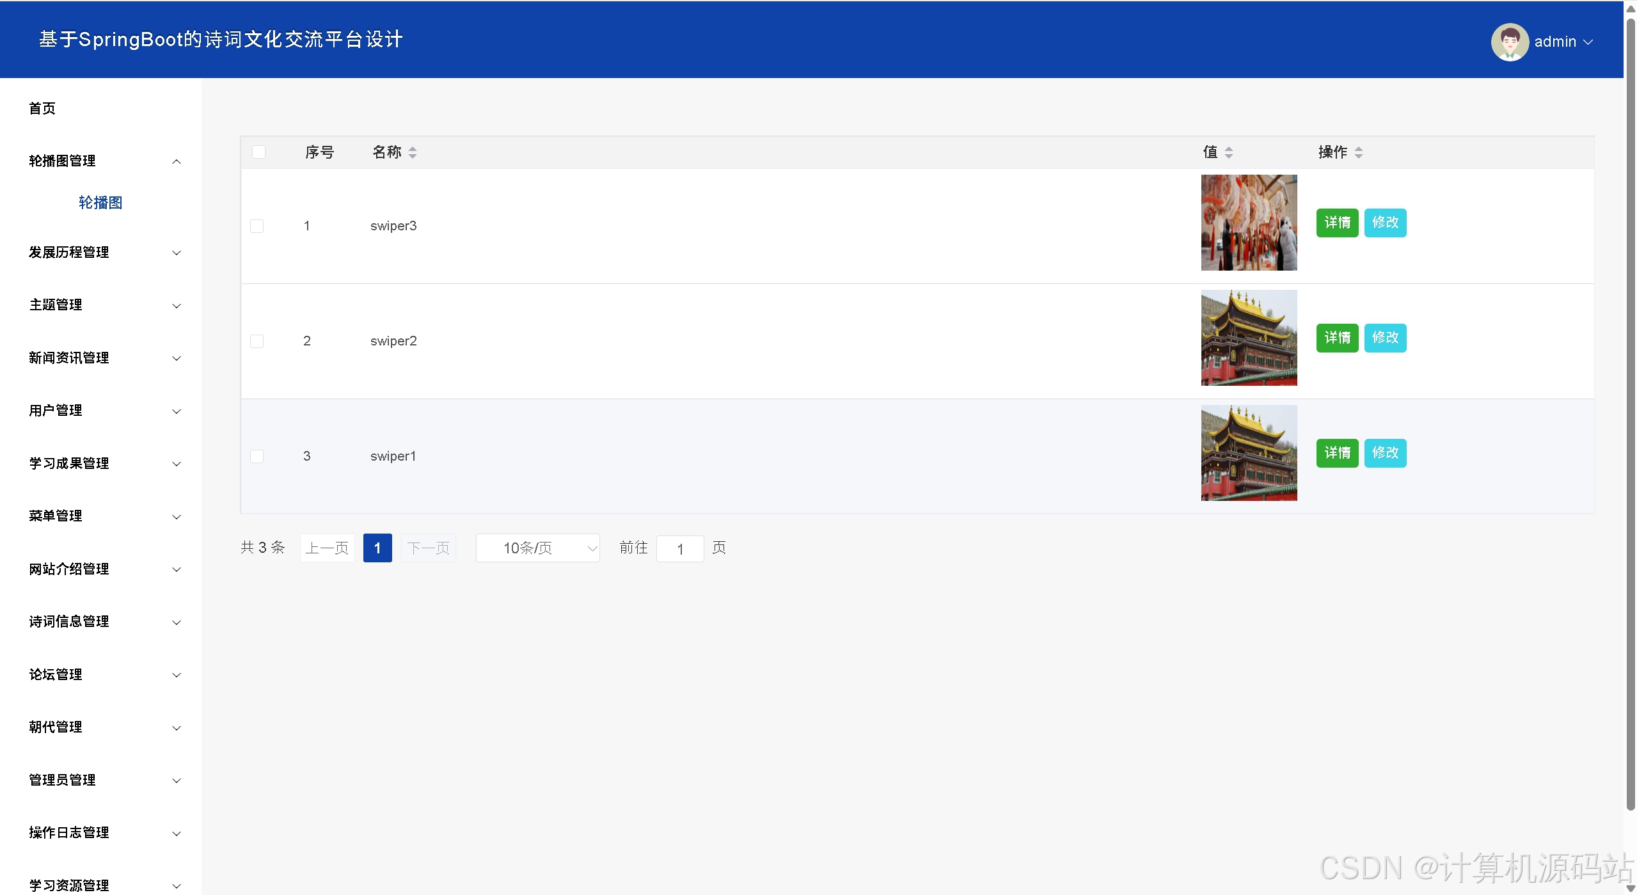Open the 诗词信息管理 menu
This screenshot has width=1637, height=895.
point(100,622)
